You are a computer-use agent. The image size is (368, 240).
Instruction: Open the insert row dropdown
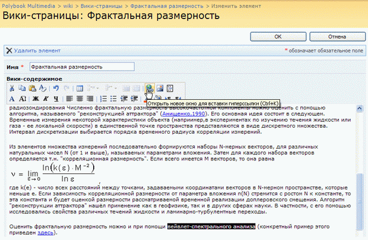click(93, 89)
